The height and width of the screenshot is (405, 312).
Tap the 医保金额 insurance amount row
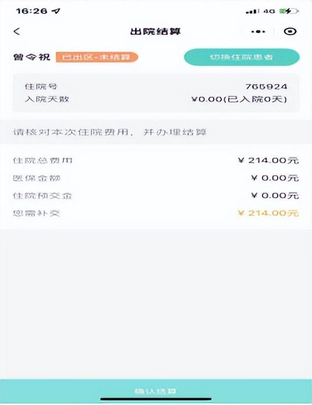[x=156, y=178]
